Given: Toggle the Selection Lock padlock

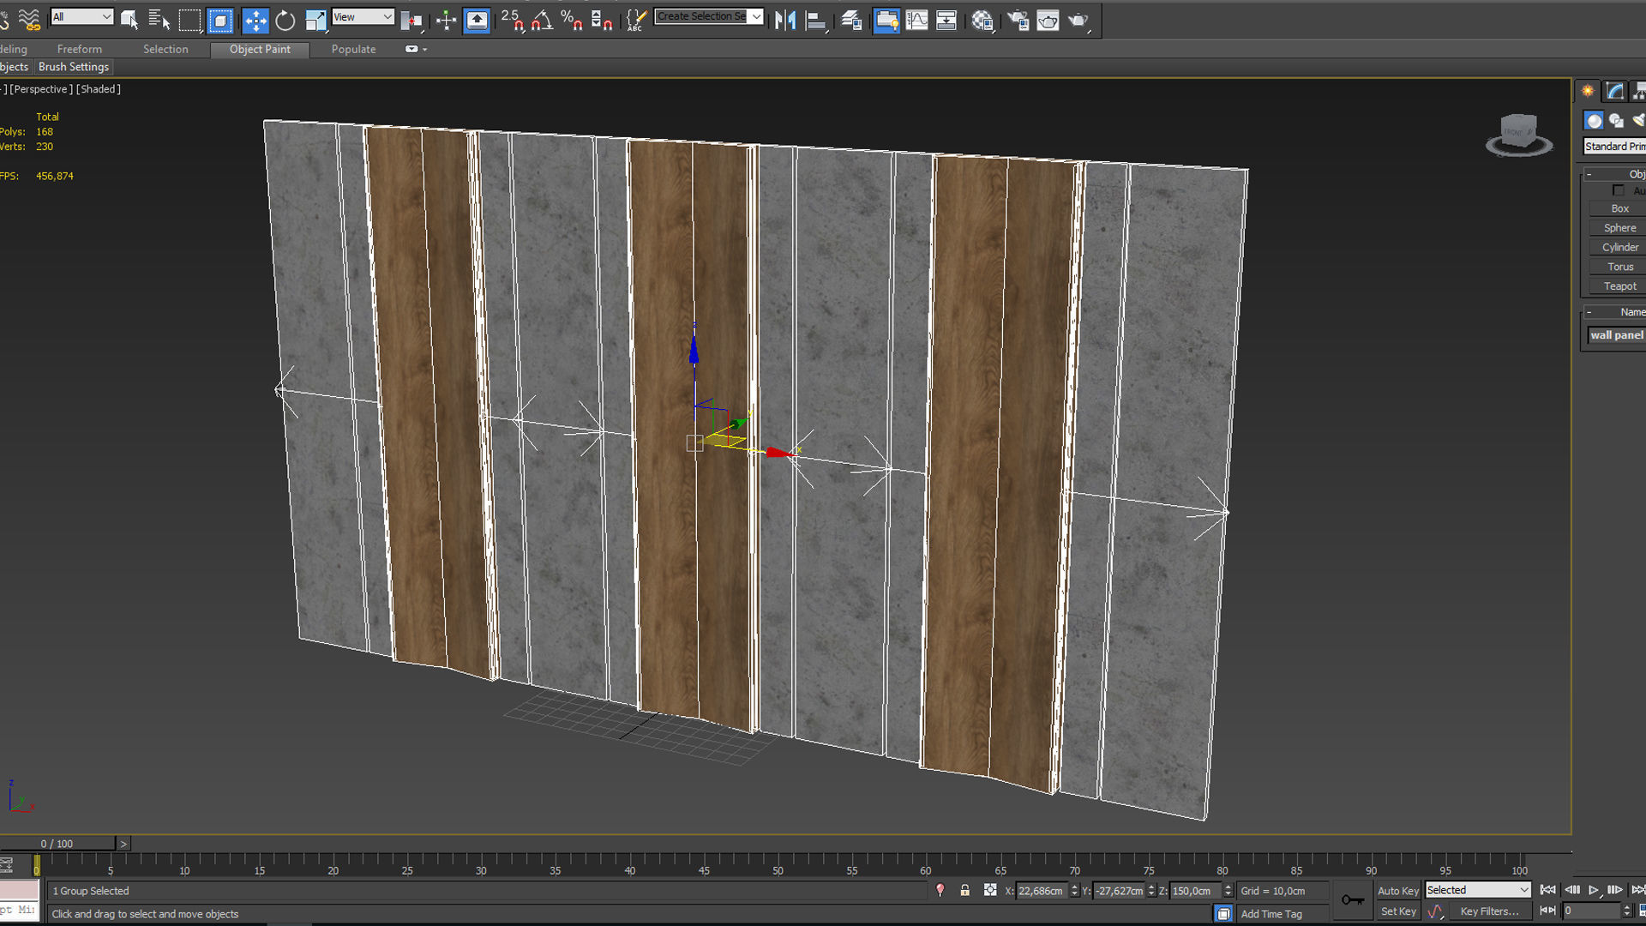Looking at the screenshot, I should pos(964,890).
